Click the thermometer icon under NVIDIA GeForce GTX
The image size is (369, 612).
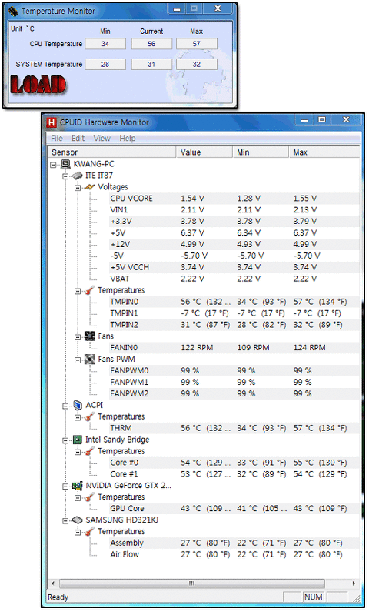[90, 497]
